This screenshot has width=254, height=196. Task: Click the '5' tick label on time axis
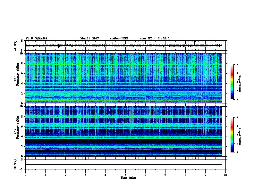(x=125, y=175)
